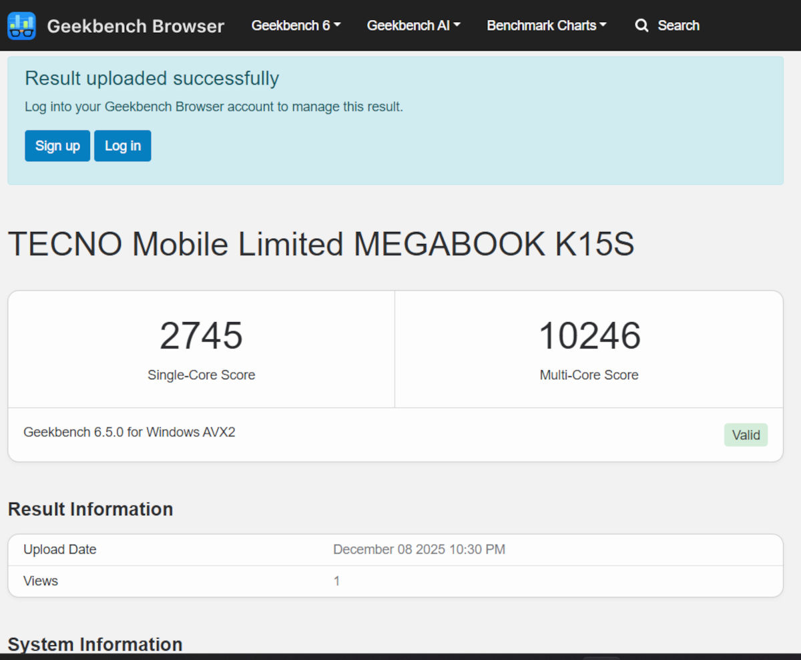Click the TECNO MEGABOOK K15S result title
The height and width of the screenshot is (660, 801).
322,244
